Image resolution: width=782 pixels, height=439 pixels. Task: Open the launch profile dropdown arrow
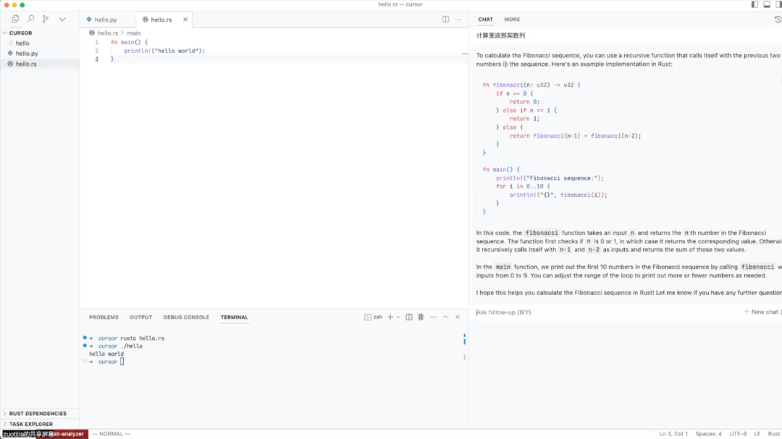(x=398, y=317)
